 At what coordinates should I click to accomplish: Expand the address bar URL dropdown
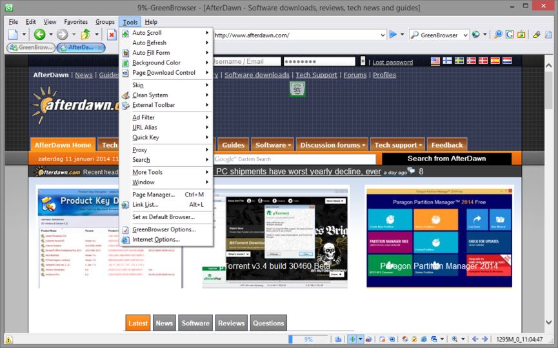click(383, 35)
